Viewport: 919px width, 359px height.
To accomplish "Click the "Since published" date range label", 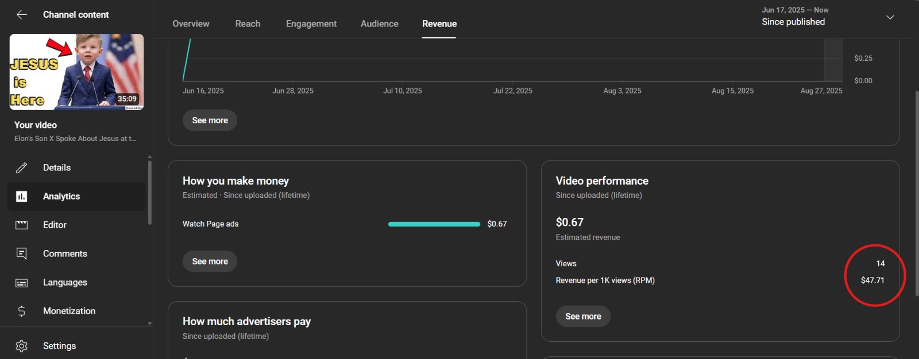I will pos(793,22).
